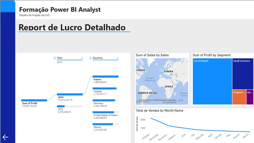Select the Sum of Profit root node bar

tap(34, 100)
